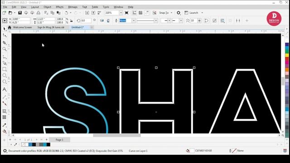Pick the no-color swatch in document palette

pos(23,144)
